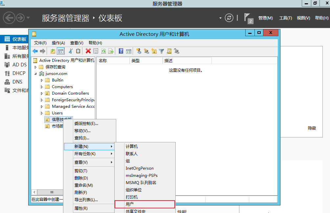Screen dimensions: 330x213
Task: Click the 隐藏 link in Server Manager
Action: click(312, 128)
